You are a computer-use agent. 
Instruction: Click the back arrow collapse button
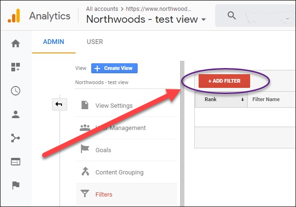click(x=60, y=104)
